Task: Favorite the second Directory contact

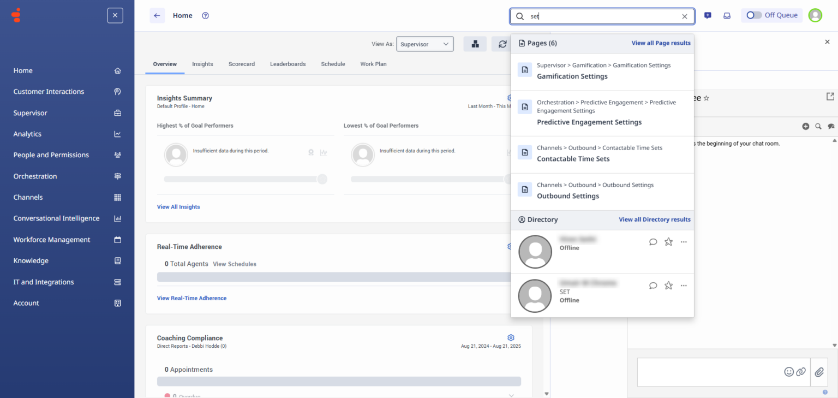Action: click(668, 286)
